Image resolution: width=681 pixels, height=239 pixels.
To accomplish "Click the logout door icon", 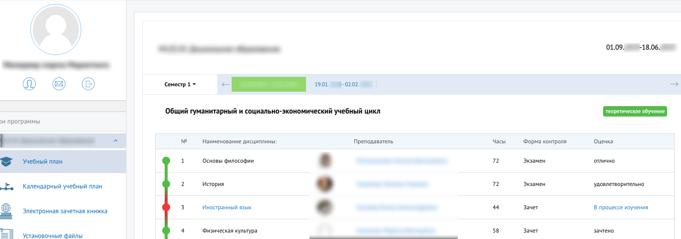I will click(88, 84).
